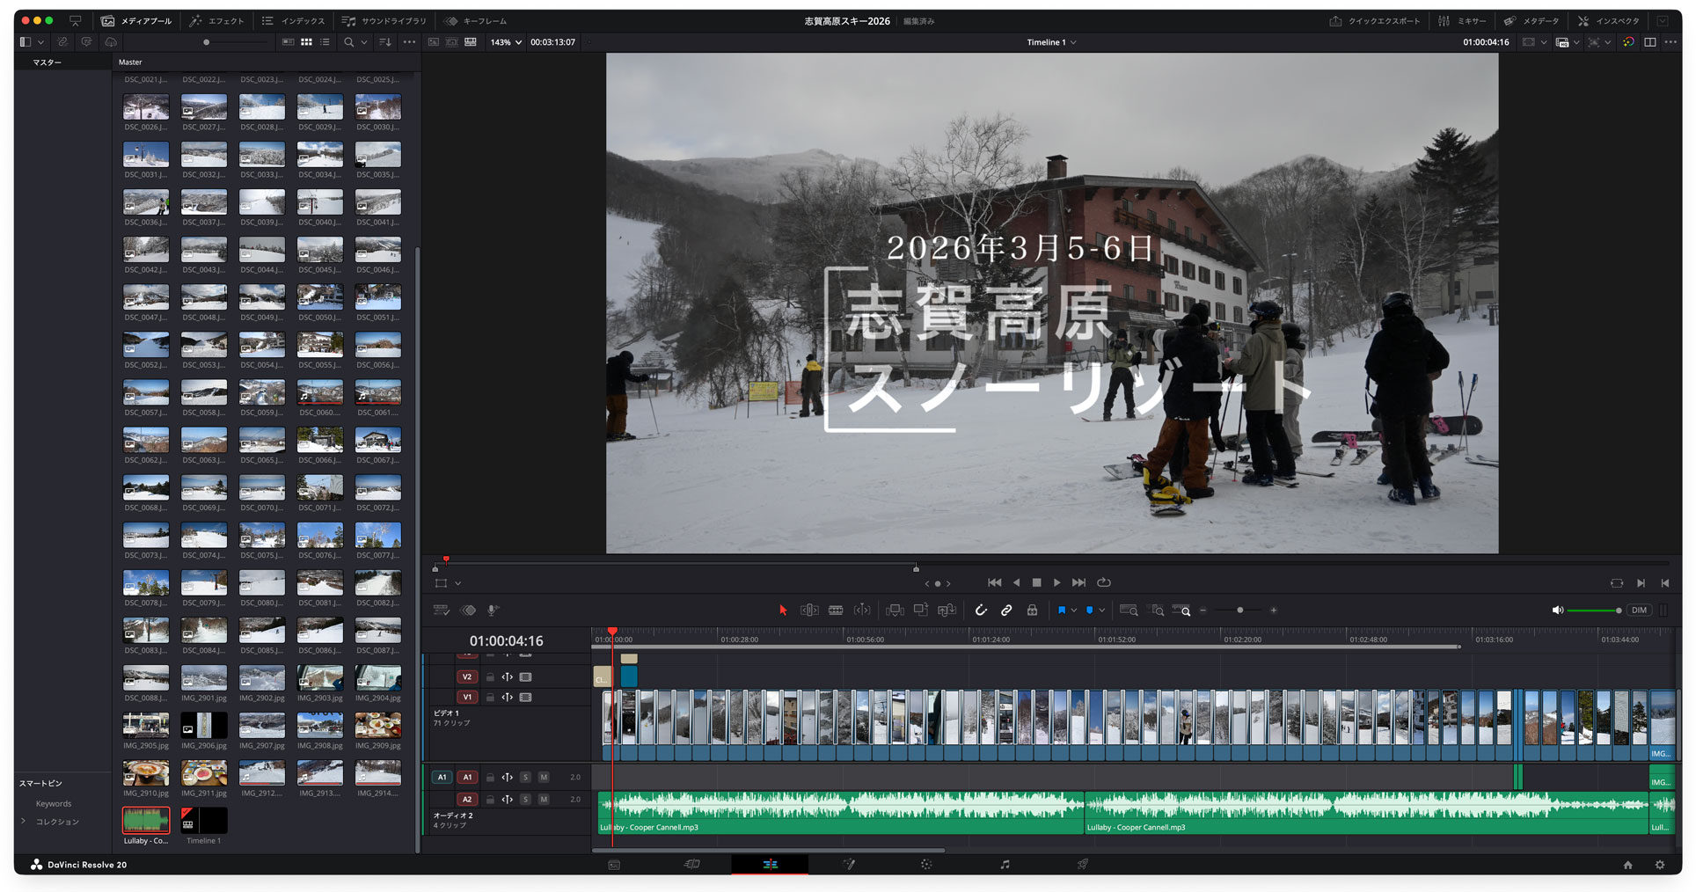Viewport: 1696px width, 892px height.
Task: Lock the V1 video track
Action: coord(490,698)
